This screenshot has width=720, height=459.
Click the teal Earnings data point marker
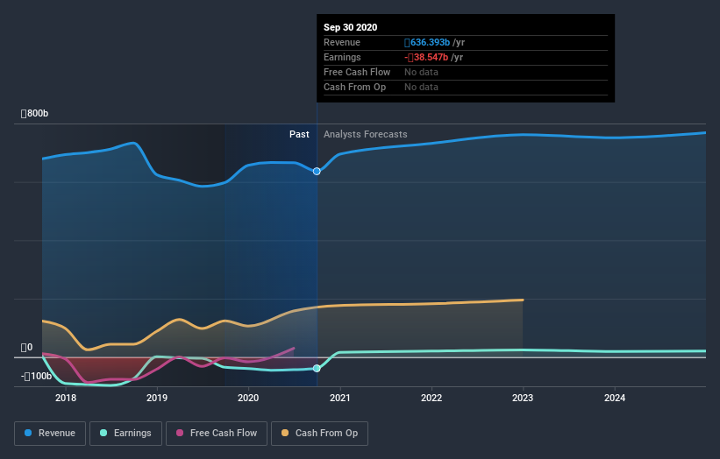pyautogui.click(x=317, y=368)
